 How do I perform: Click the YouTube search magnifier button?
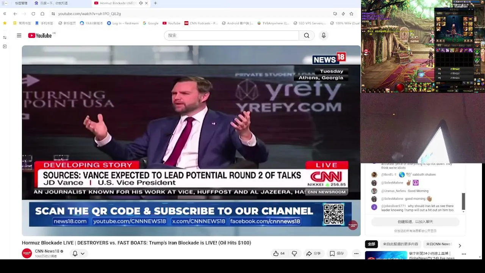coord(307,35)
